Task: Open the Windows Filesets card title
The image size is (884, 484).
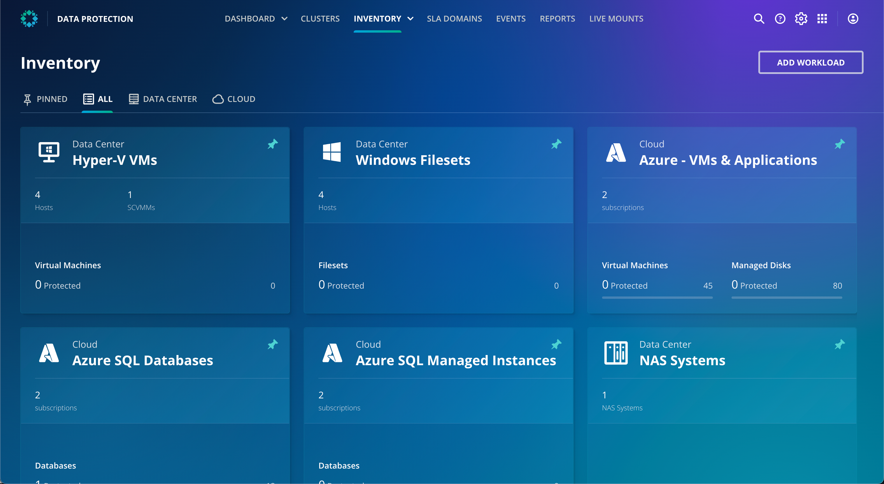Action: click(413, 160)
